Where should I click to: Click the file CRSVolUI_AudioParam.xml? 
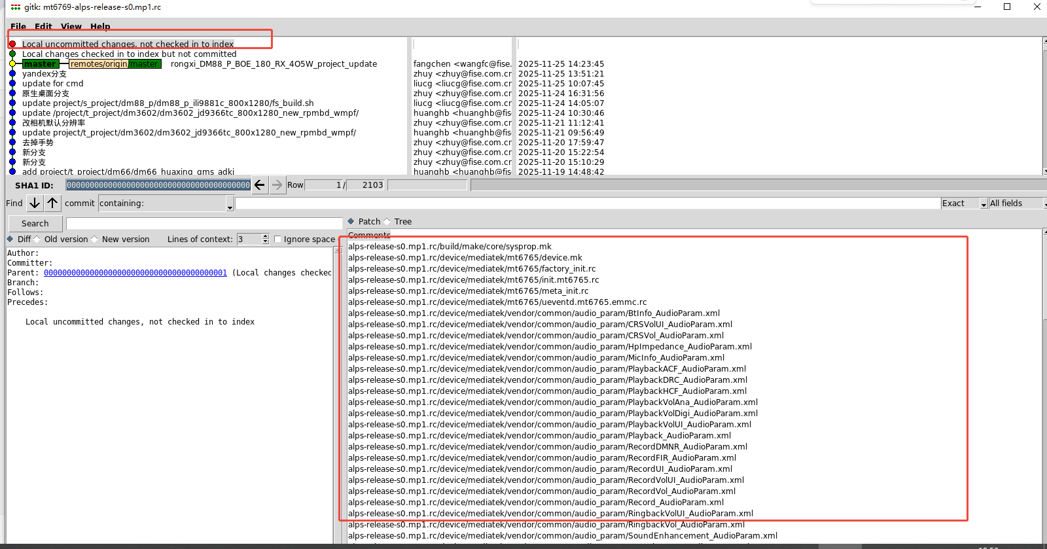540,325
